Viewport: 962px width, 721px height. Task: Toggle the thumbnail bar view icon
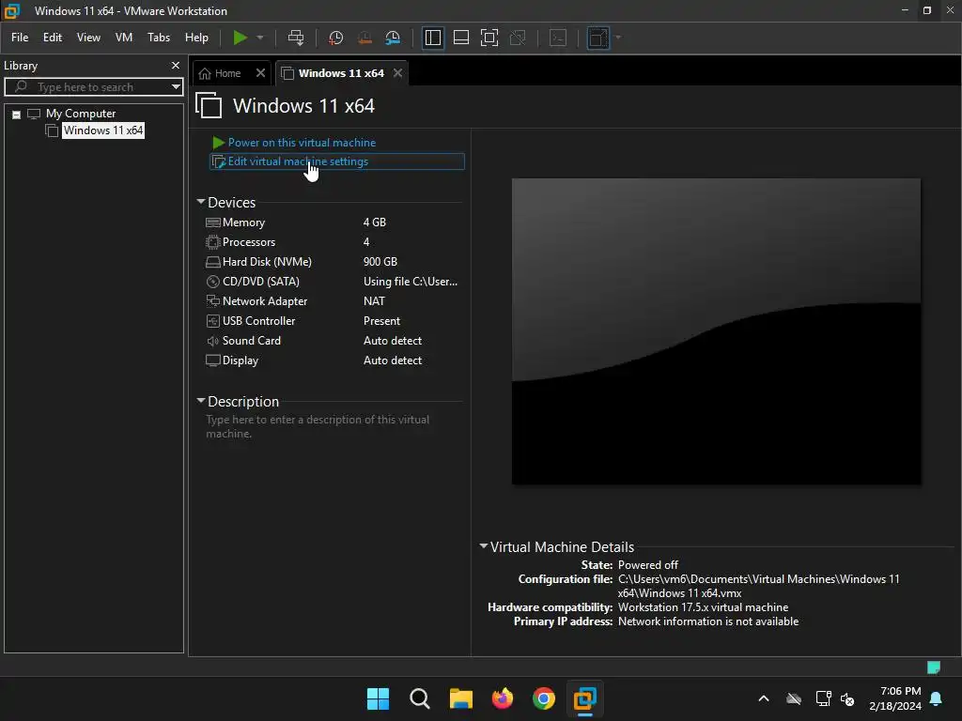(x=460, y=38)
